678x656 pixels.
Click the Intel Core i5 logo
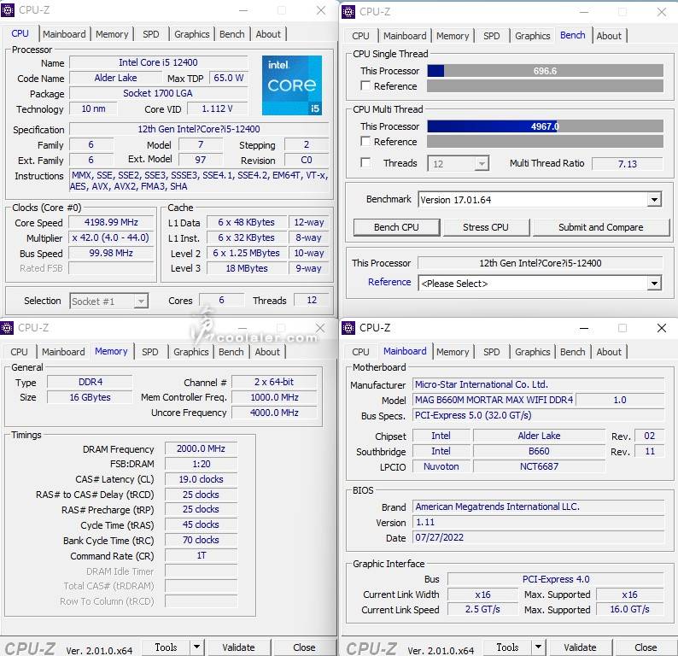(292, 85)
